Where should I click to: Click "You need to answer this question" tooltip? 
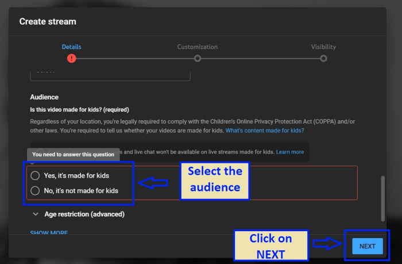74,154
